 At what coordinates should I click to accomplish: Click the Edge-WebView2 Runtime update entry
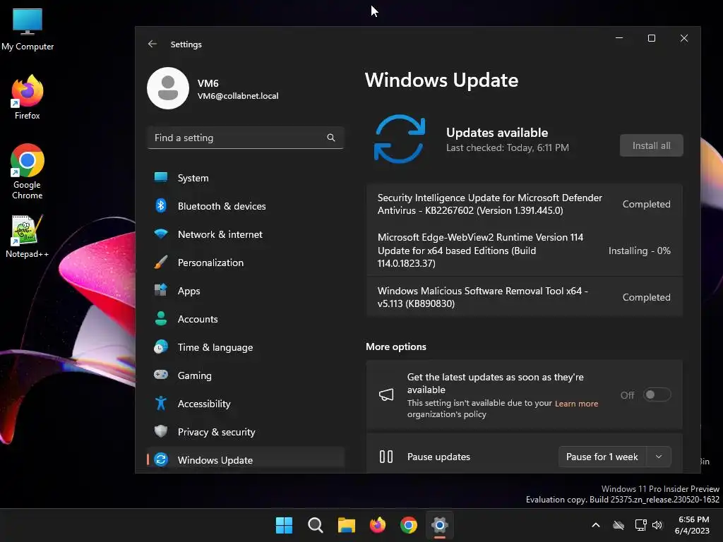525,251
